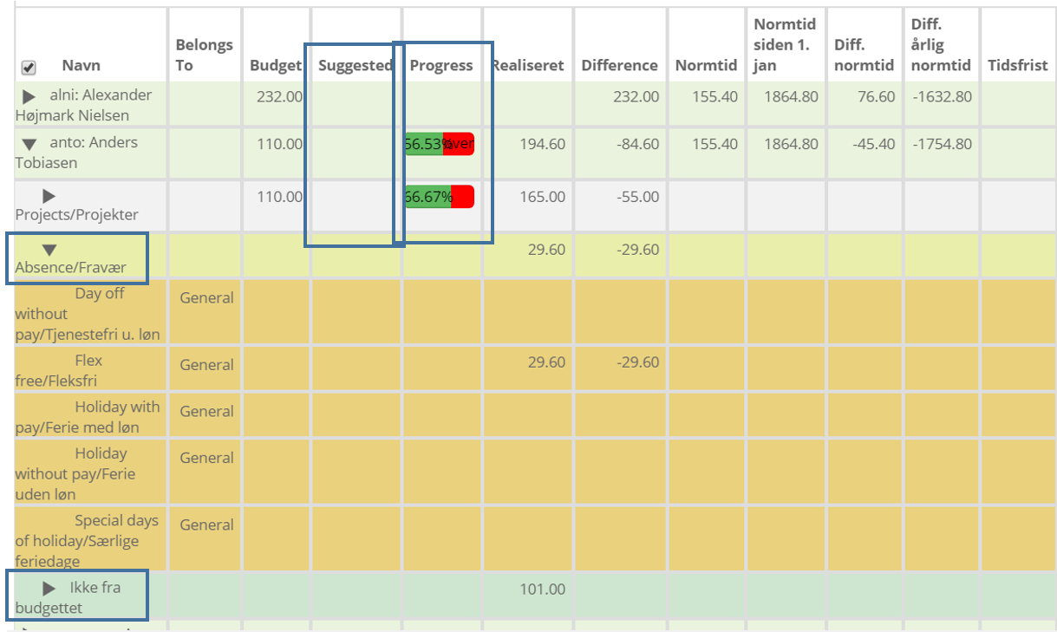Click the Progress column header
This screenshot has width=1057, height=632.
click(441, 65)
